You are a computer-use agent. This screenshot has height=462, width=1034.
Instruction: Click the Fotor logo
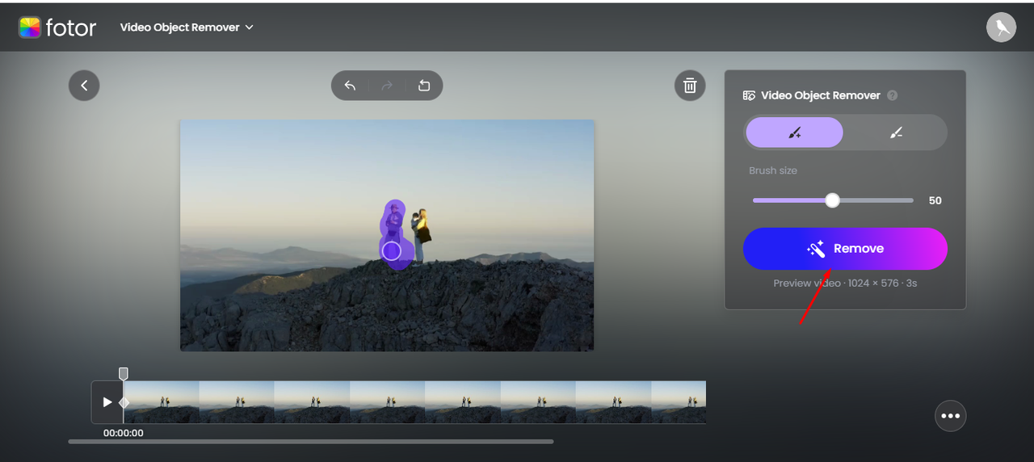57,27
